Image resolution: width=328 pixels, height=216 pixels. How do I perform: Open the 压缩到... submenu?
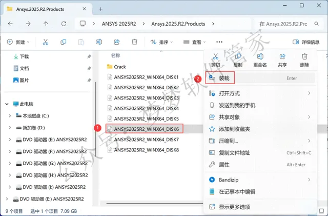pos(260,141)
